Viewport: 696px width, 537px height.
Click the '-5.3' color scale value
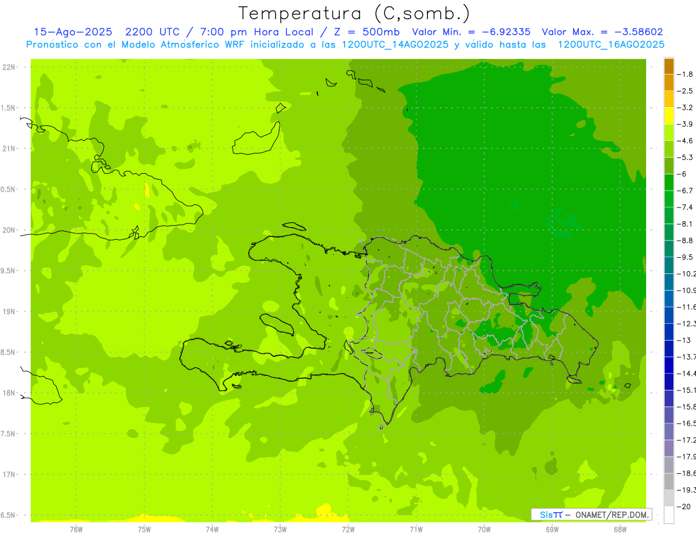pyautogui.click(x=685, y=158)
